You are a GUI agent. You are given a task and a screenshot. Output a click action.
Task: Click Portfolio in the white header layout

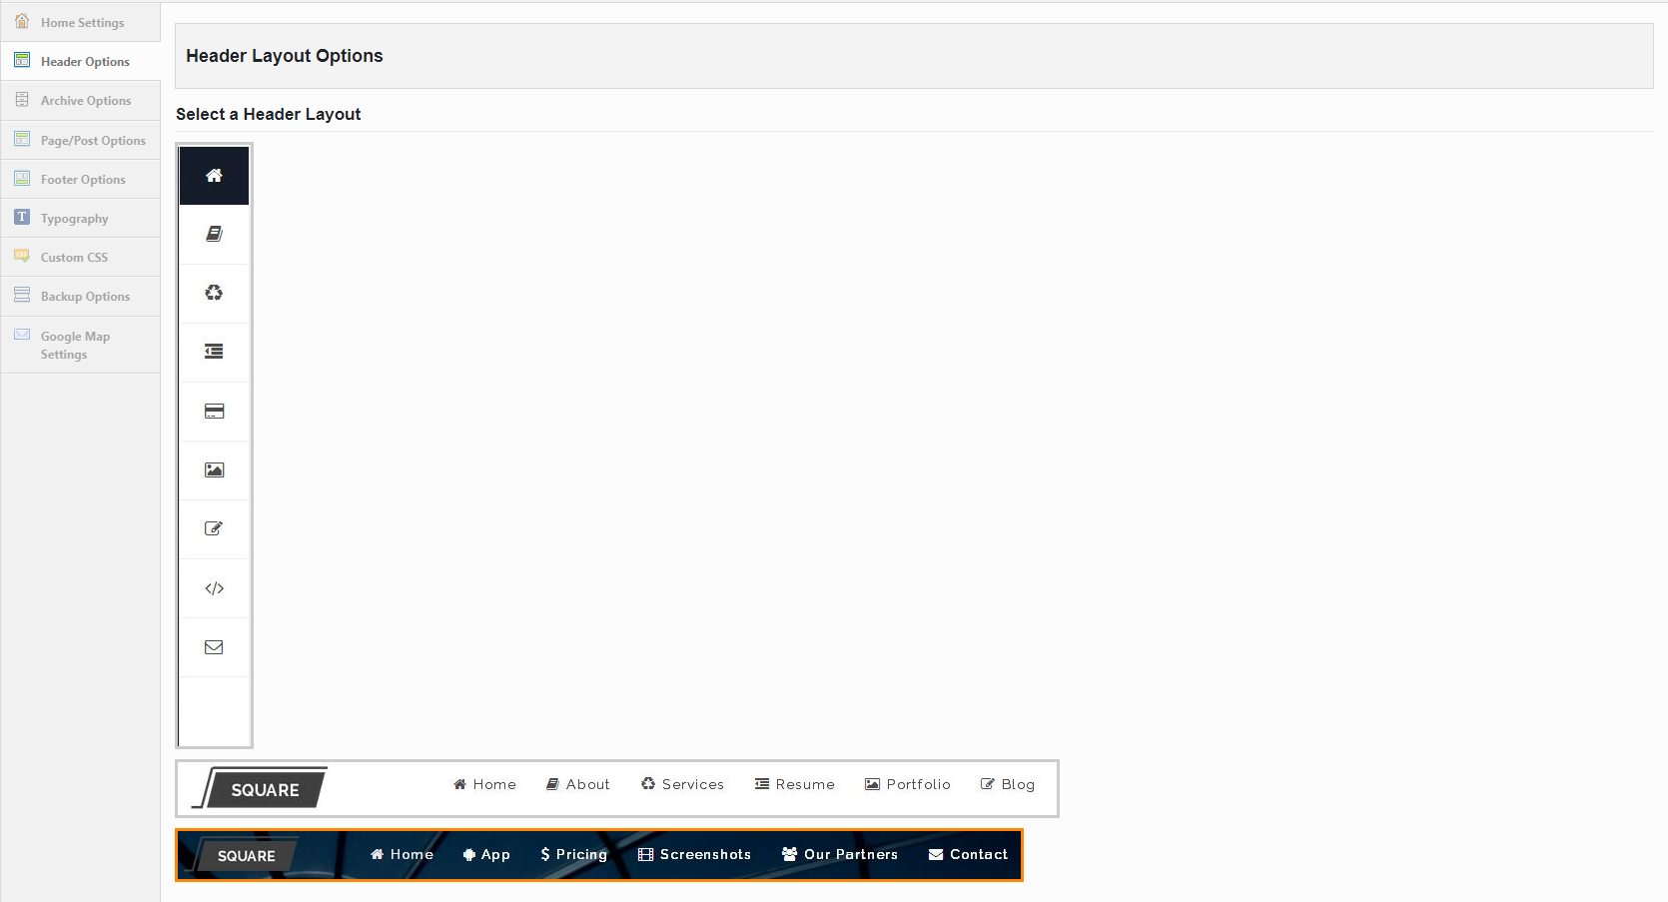(907, 784)
